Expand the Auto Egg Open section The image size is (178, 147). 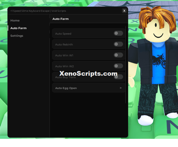[89, 88]
